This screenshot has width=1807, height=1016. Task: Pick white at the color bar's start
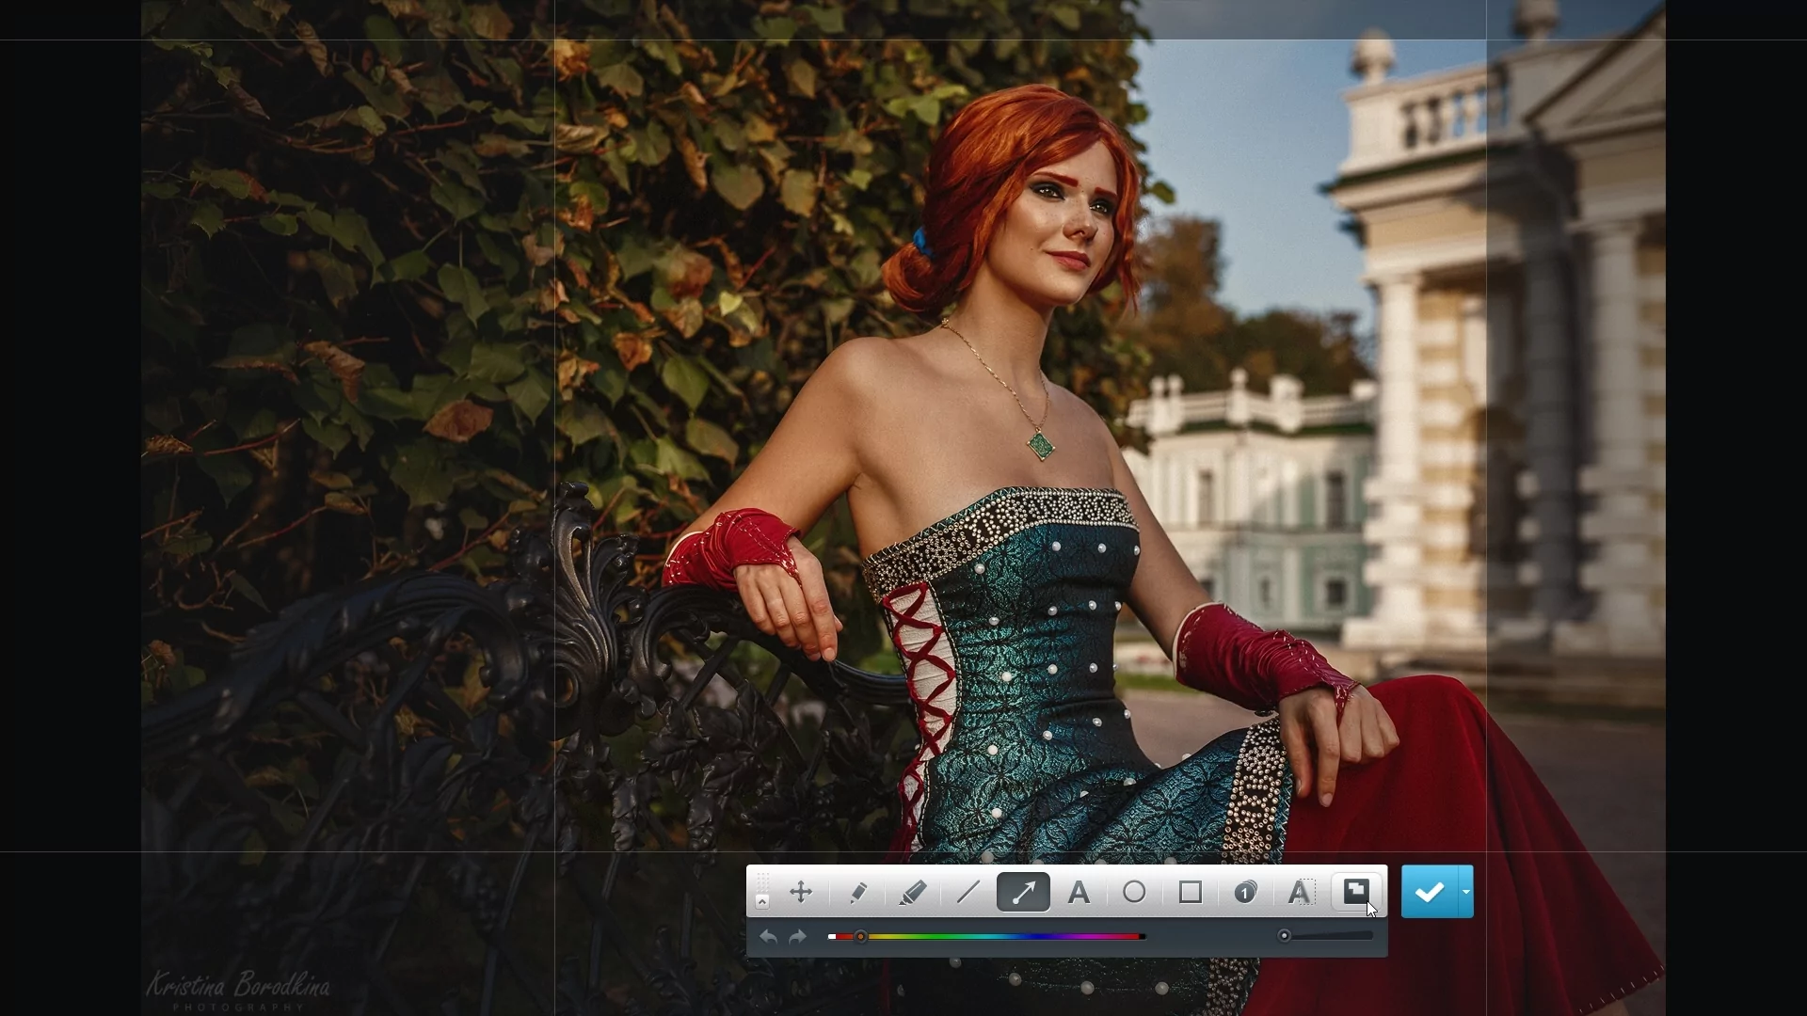point(831,937)
